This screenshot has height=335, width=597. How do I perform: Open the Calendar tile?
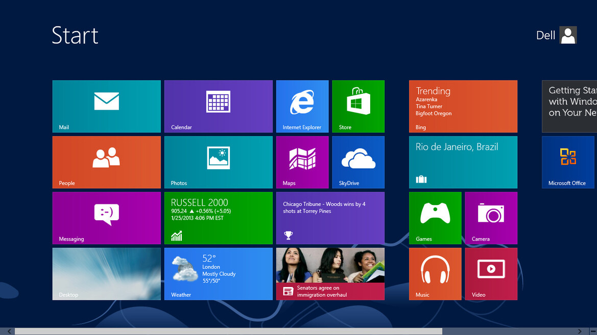tap(219, 106)
